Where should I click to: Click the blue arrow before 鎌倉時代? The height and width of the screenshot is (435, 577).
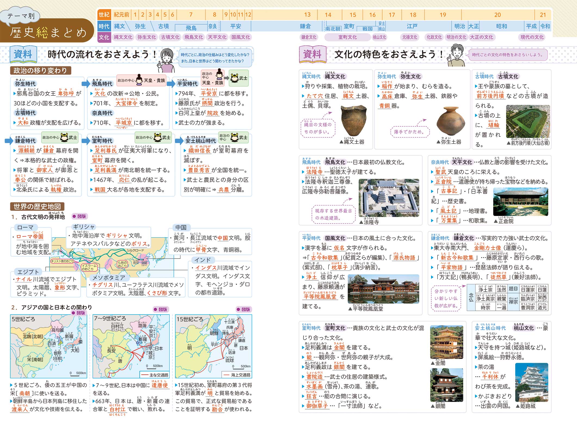click(9, 141)
